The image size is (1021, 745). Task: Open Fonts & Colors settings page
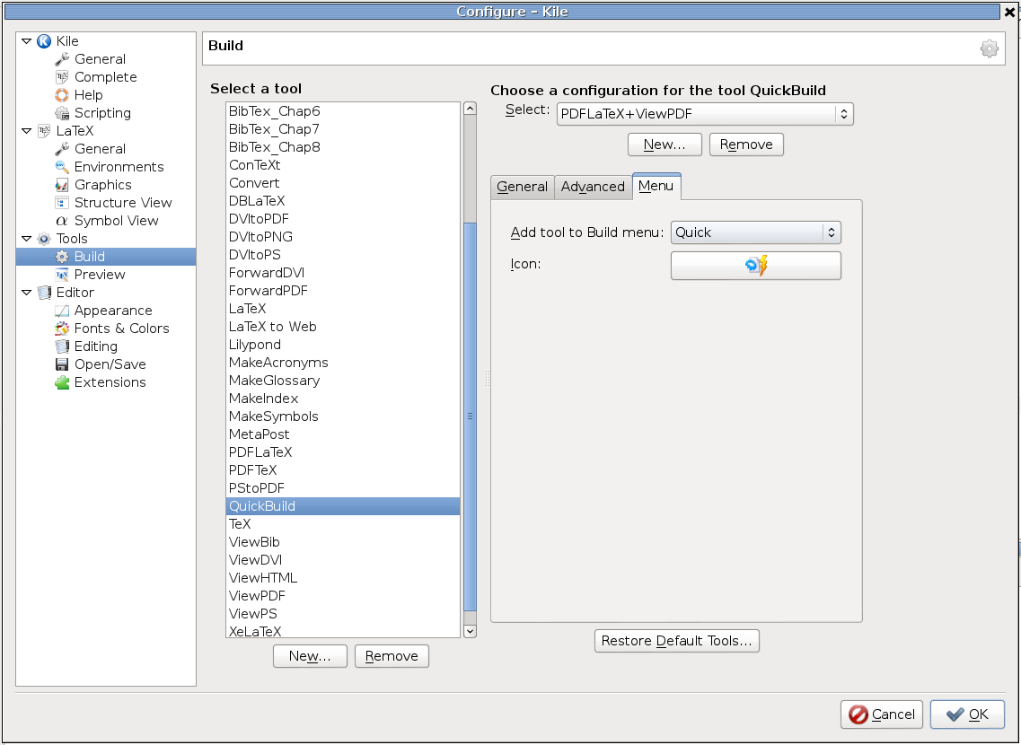122,329
